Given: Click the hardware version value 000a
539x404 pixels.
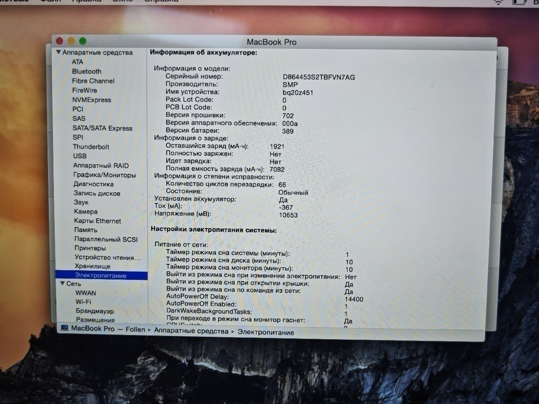Looking at the screenshot, I should (x=290, y=124).
